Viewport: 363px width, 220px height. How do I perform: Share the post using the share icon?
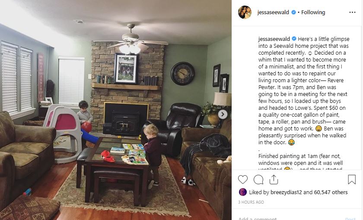tap(274, 180)
